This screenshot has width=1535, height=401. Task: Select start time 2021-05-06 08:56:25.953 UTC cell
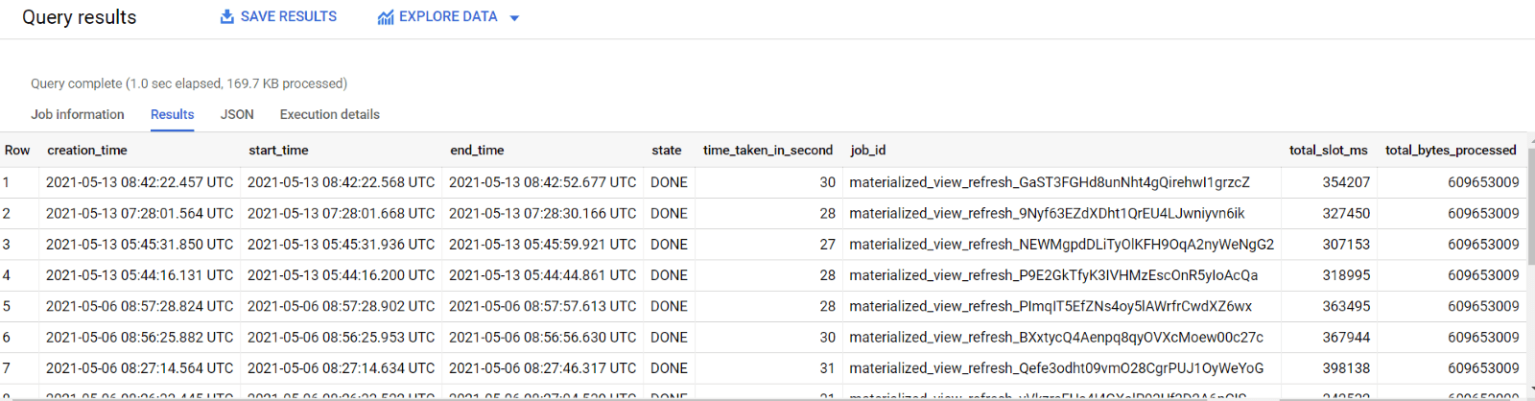(342, 338)
